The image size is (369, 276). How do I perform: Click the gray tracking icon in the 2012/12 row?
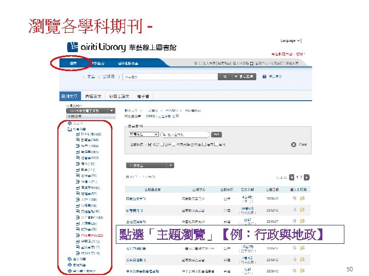294,210
